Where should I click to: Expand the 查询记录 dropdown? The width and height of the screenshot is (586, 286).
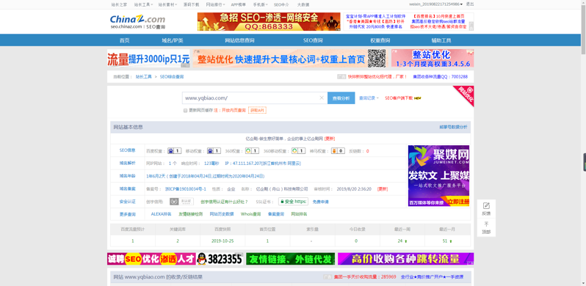(x=369, y=98)
